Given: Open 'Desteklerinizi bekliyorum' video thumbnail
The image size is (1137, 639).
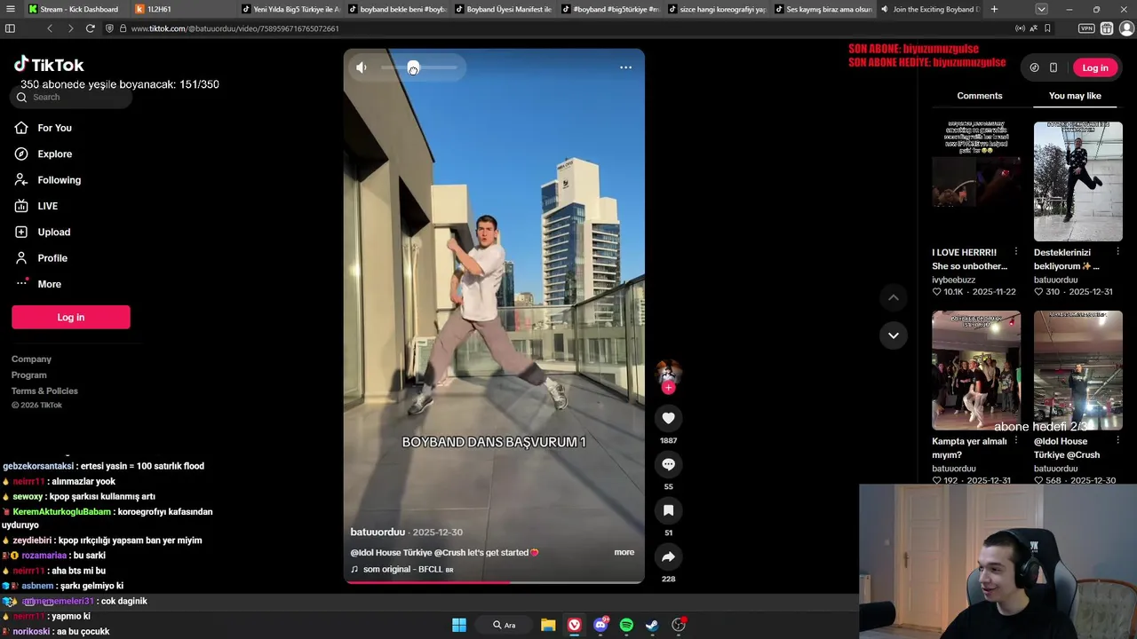Looking at the screenshot, I should [1077, 181].
